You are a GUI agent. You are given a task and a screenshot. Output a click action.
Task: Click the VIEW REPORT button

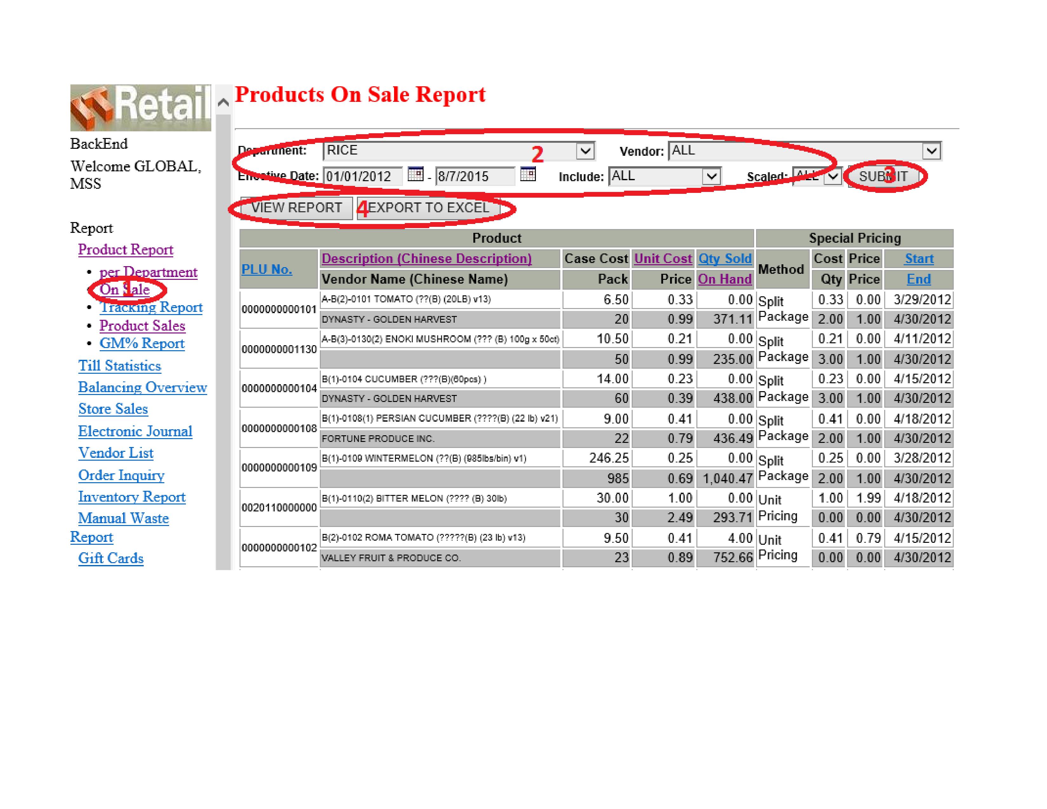(x=297, y=208)
